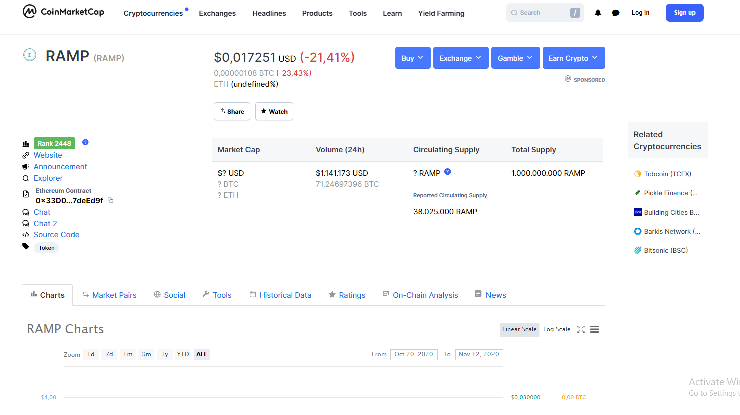
Task: Set chart zoom to 3m
Action: pos(146,354)
